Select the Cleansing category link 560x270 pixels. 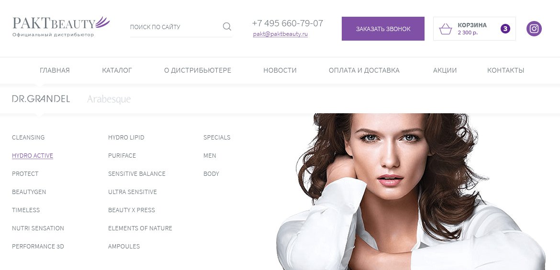[x=28, y=137]
